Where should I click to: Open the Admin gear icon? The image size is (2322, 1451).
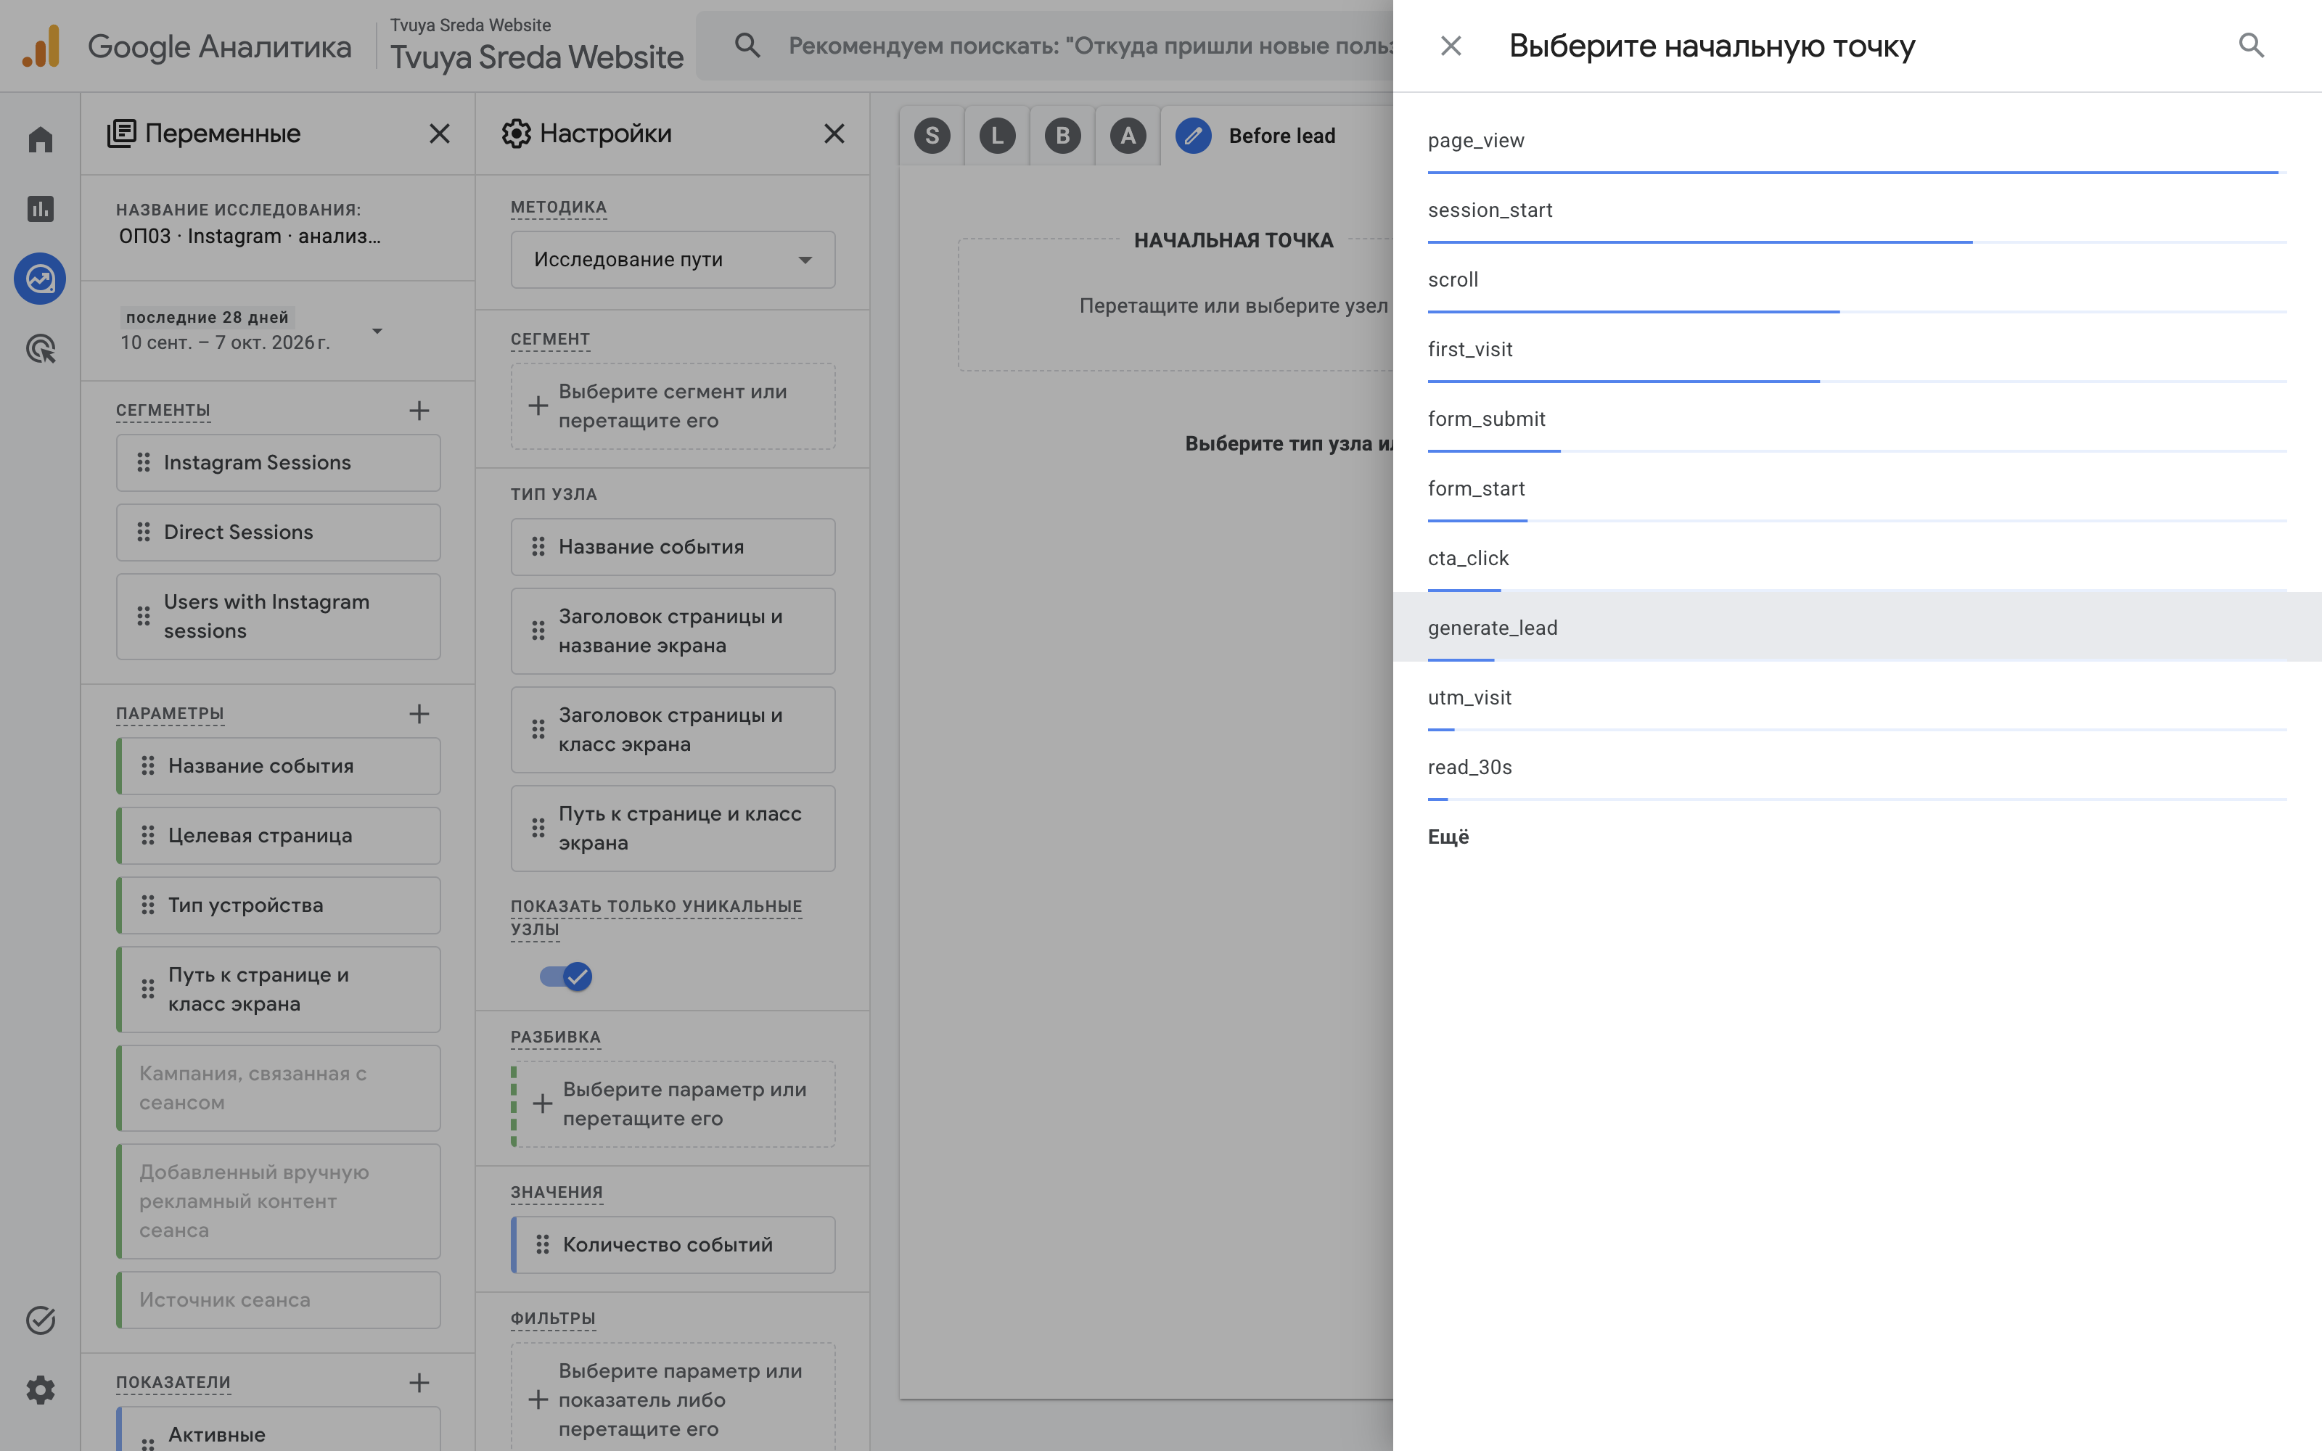41,1389
